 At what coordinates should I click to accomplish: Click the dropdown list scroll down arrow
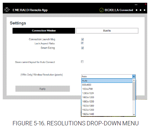point(134,115)
